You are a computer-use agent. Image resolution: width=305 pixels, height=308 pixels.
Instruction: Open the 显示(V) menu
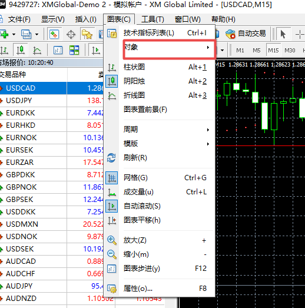click(x=52, y=19)
